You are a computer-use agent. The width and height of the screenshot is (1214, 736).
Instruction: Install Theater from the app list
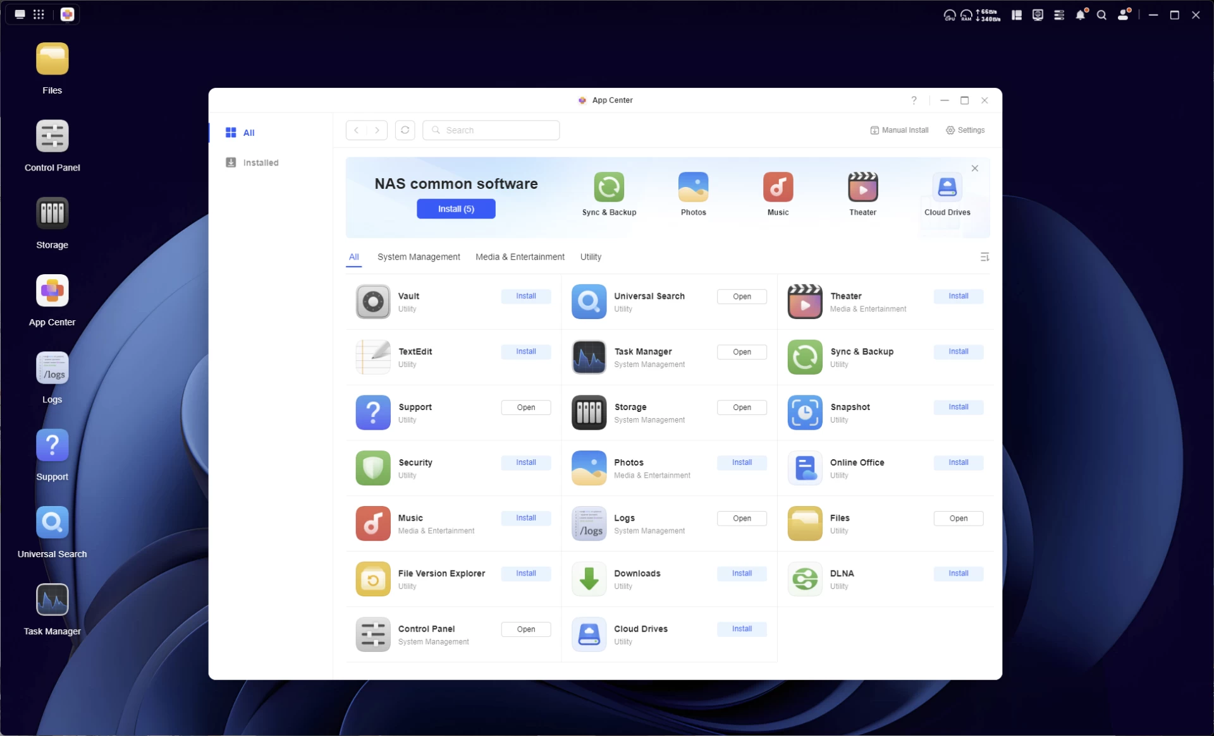point(959,296)
